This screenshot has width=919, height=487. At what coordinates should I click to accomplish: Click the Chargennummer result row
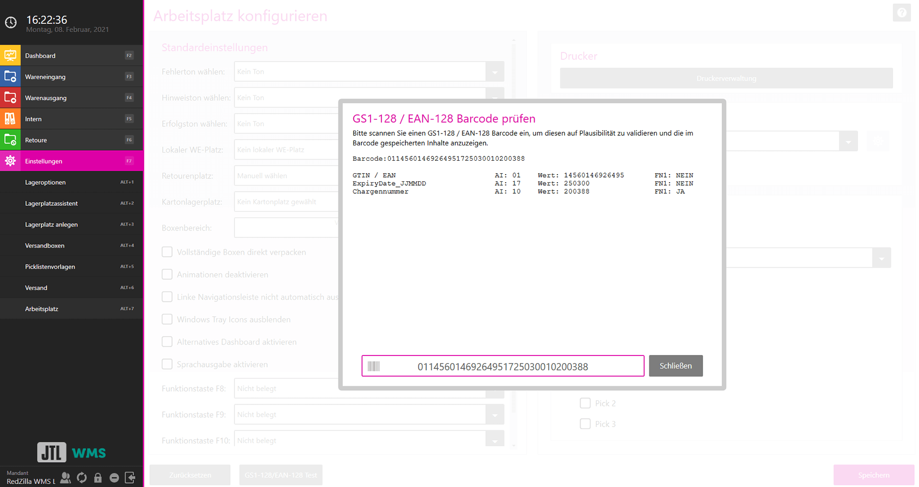pyautogui.click(x=523, y=191)
